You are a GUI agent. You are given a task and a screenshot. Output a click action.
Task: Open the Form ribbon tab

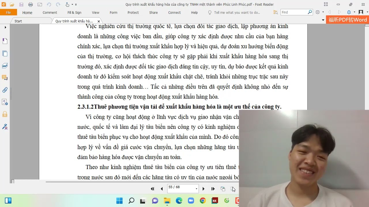[114, 12]
